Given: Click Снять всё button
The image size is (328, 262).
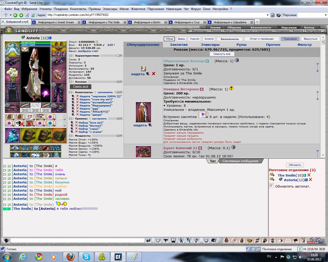Looking at the screenshot, I should click(x=80, y=87).
